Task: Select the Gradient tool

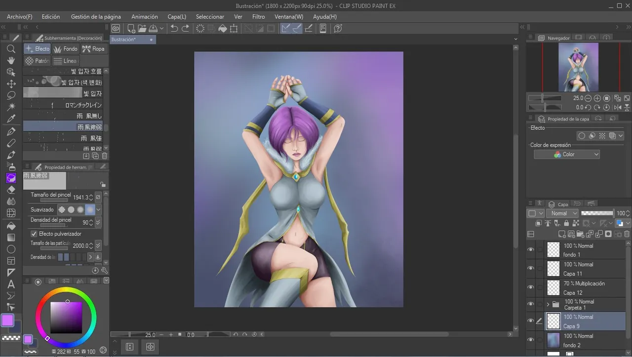Action: click(x=11, y=238)
